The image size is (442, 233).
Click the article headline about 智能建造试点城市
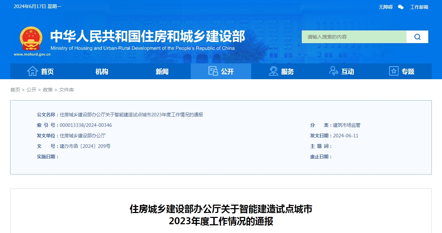(221, 215)
